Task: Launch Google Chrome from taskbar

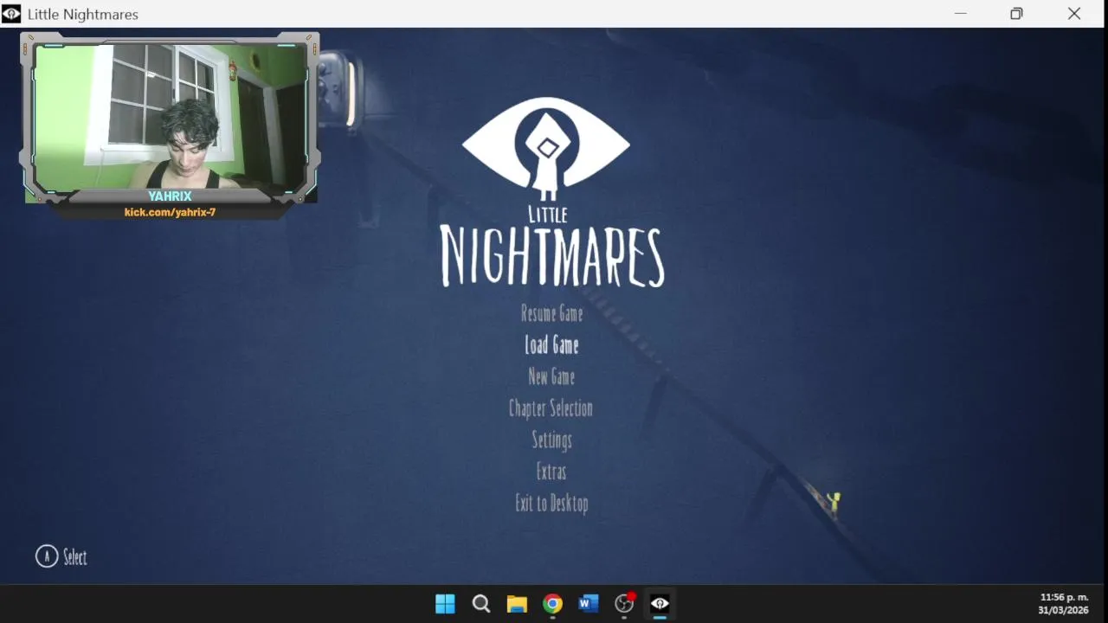Action: click(552, 604)
